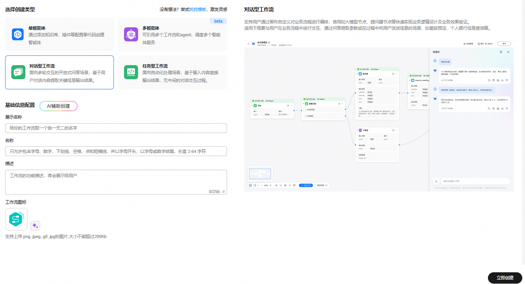Image resolution: width=525 pixels, height=284 pixels.
Task: Click the teal workflow icon thumbnail
Action: [x=16, y=219]
